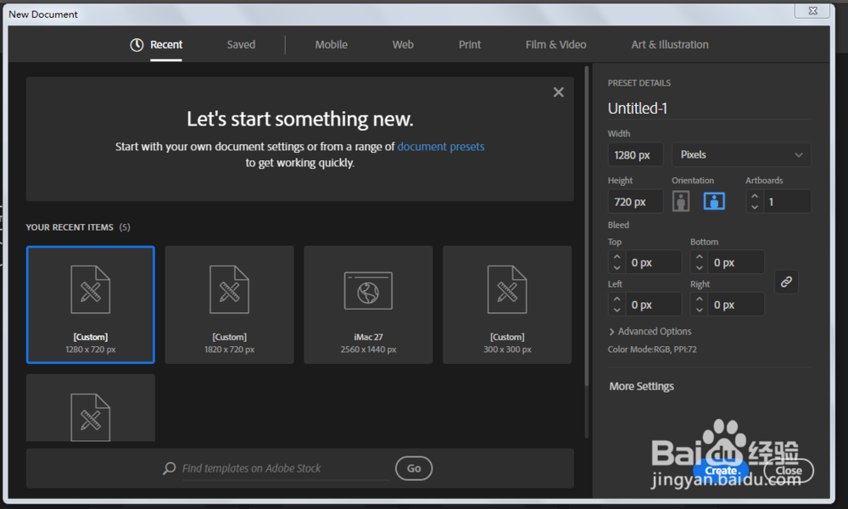Click the Close button
This screenshot has width=848, height=509.
point(789,471)
